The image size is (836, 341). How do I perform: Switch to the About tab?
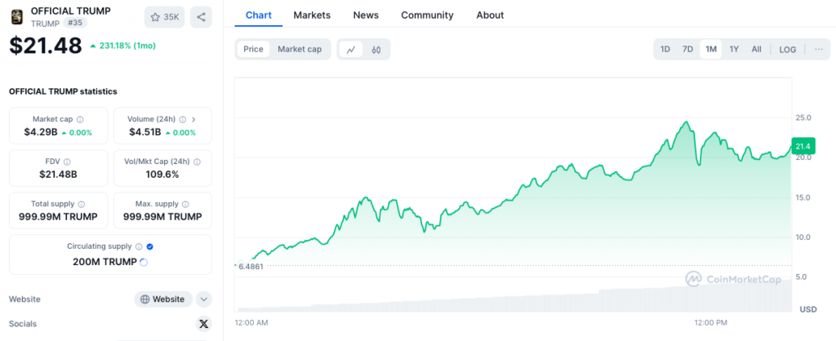490,15
